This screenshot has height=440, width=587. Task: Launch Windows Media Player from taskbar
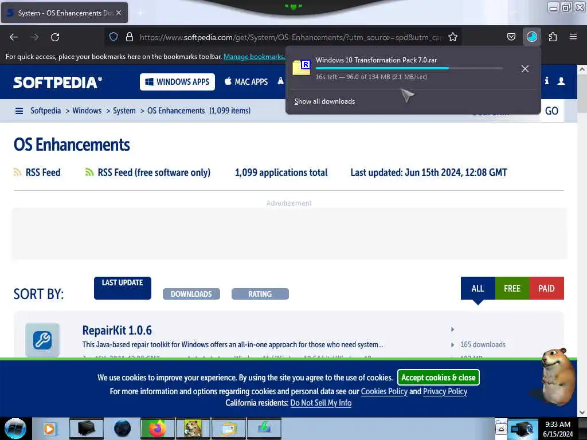pos(50,429)
